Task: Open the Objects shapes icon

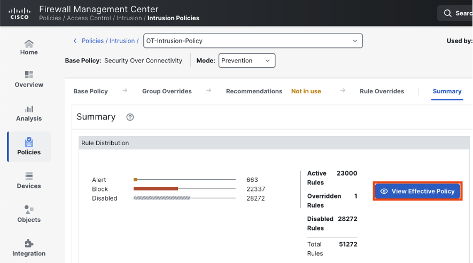Action: click(29, 209)
